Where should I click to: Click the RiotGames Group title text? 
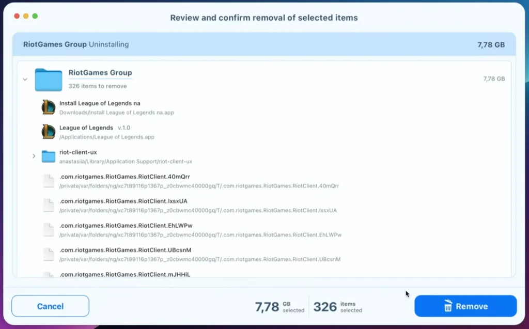(100, 73)
